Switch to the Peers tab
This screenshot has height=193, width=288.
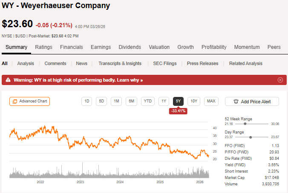(274, 47)
